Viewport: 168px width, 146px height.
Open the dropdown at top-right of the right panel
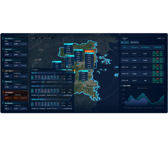(x=160, y=38)
